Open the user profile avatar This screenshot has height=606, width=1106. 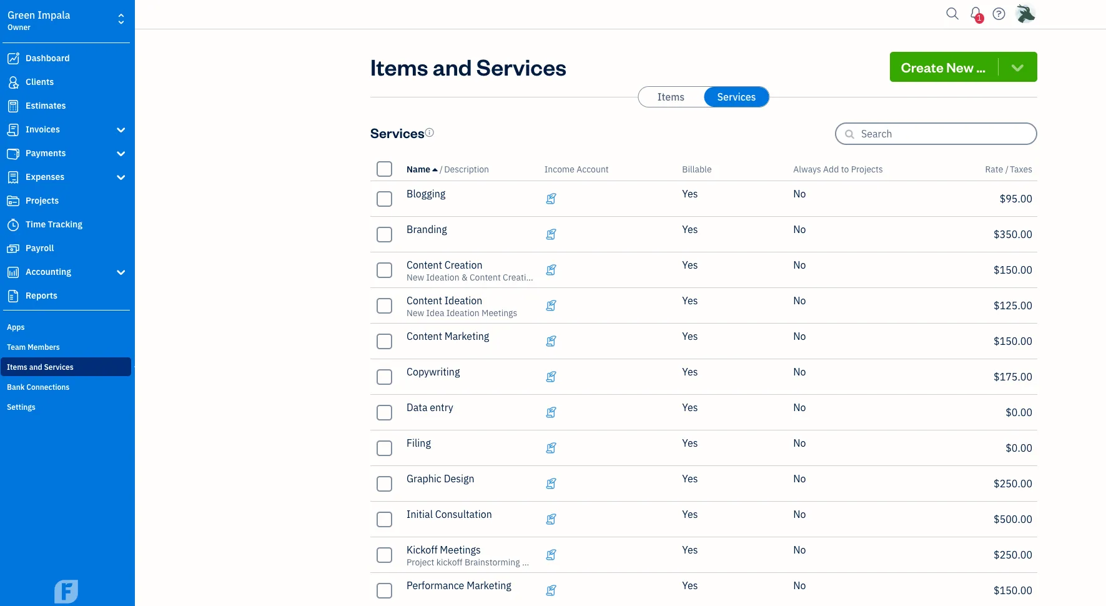(x=1025, y=14)
